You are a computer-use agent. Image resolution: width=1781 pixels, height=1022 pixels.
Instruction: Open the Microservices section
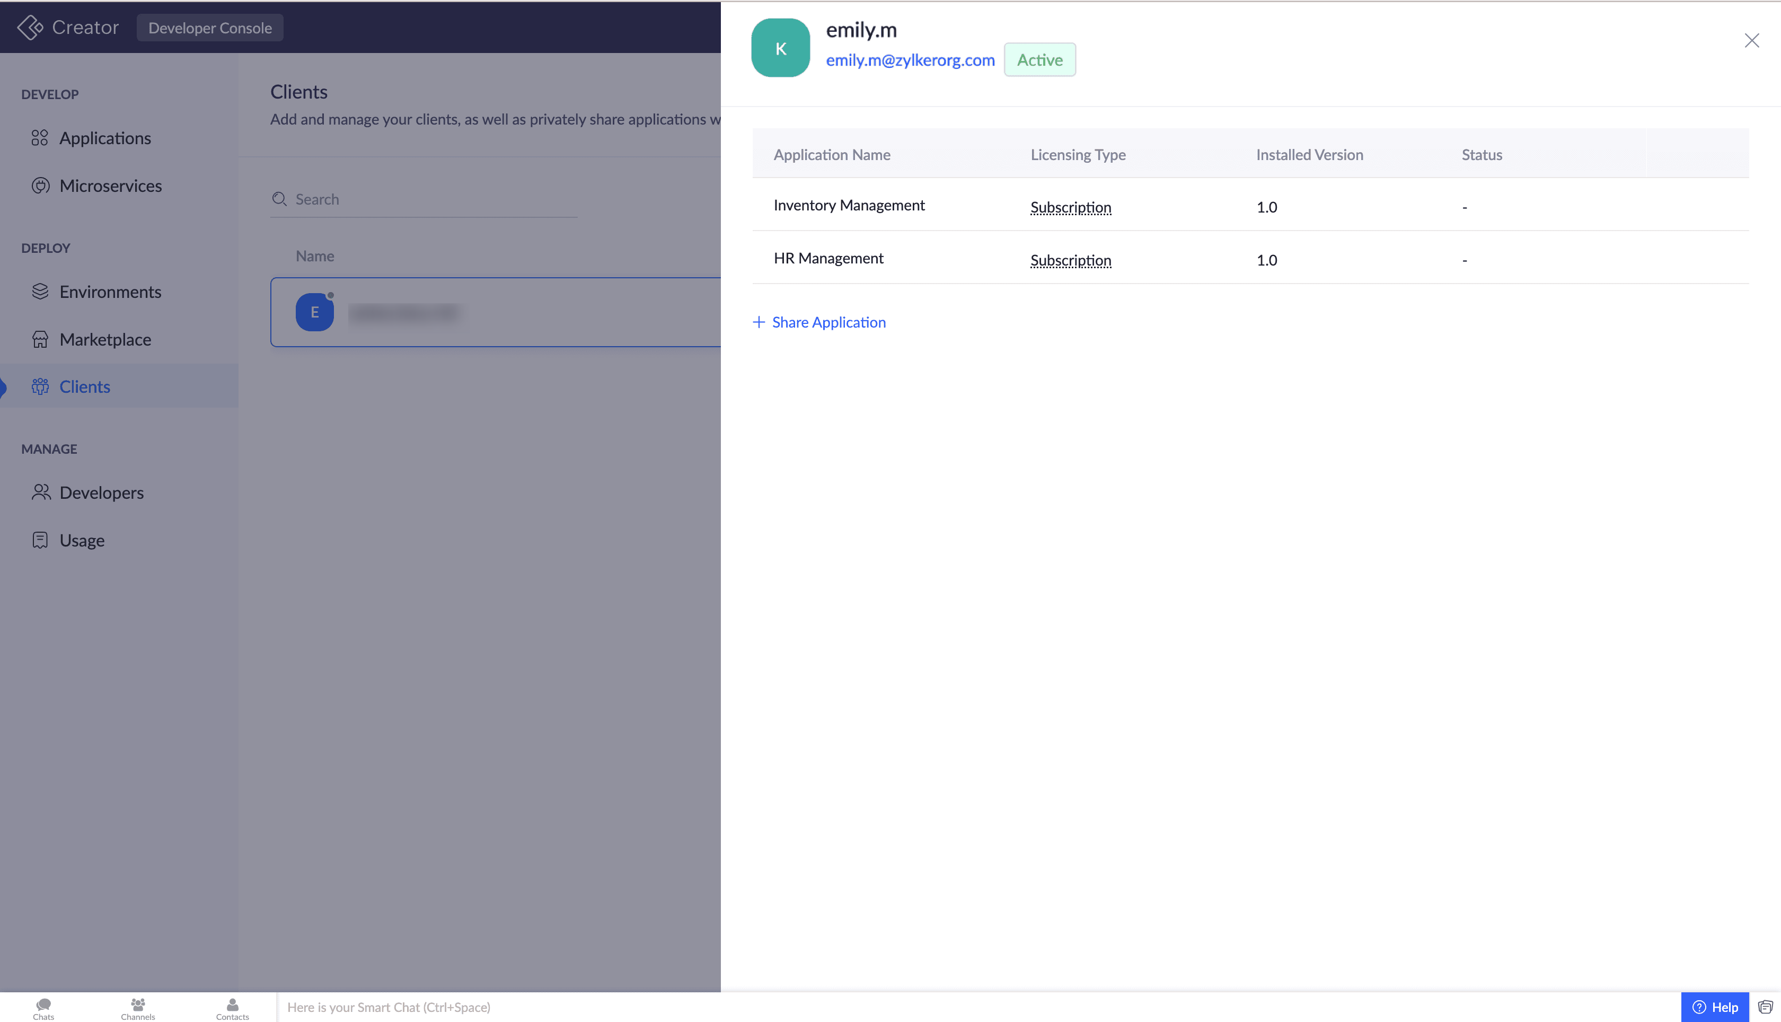[110, 186]
